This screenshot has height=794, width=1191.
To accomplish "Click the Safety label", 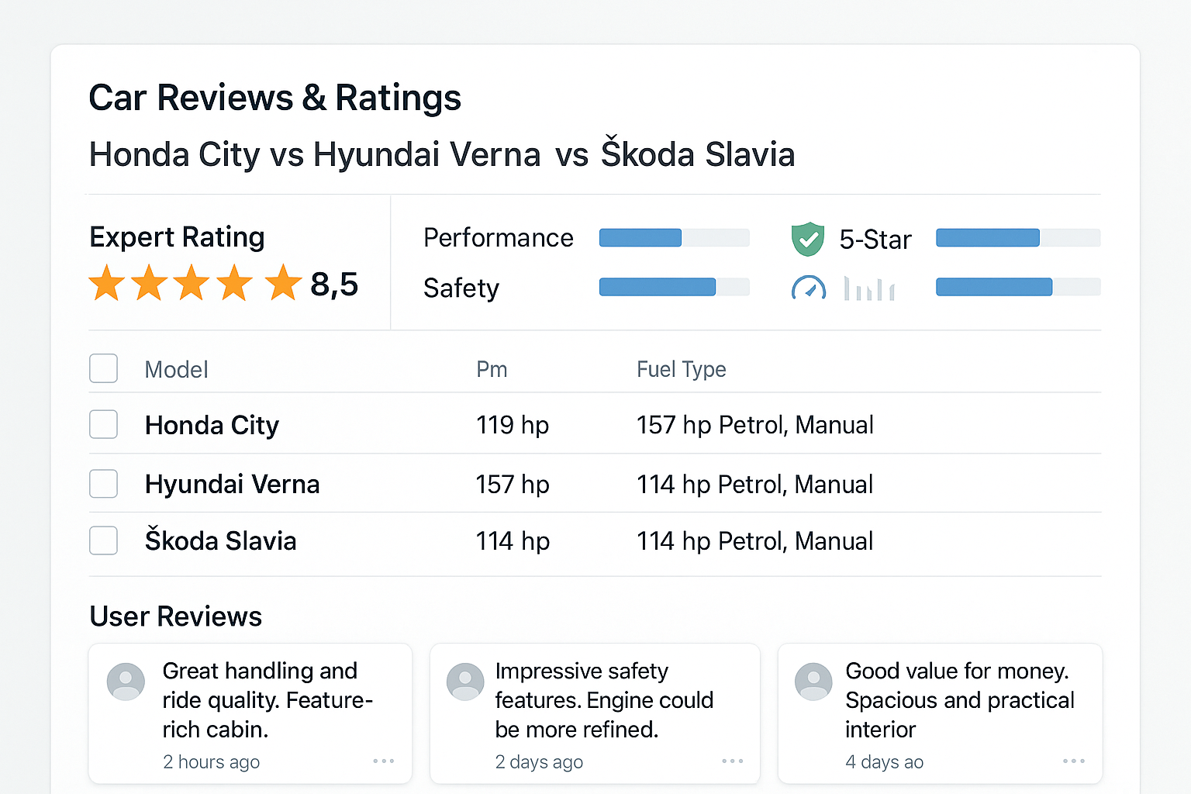I will (x=461, y=288).
